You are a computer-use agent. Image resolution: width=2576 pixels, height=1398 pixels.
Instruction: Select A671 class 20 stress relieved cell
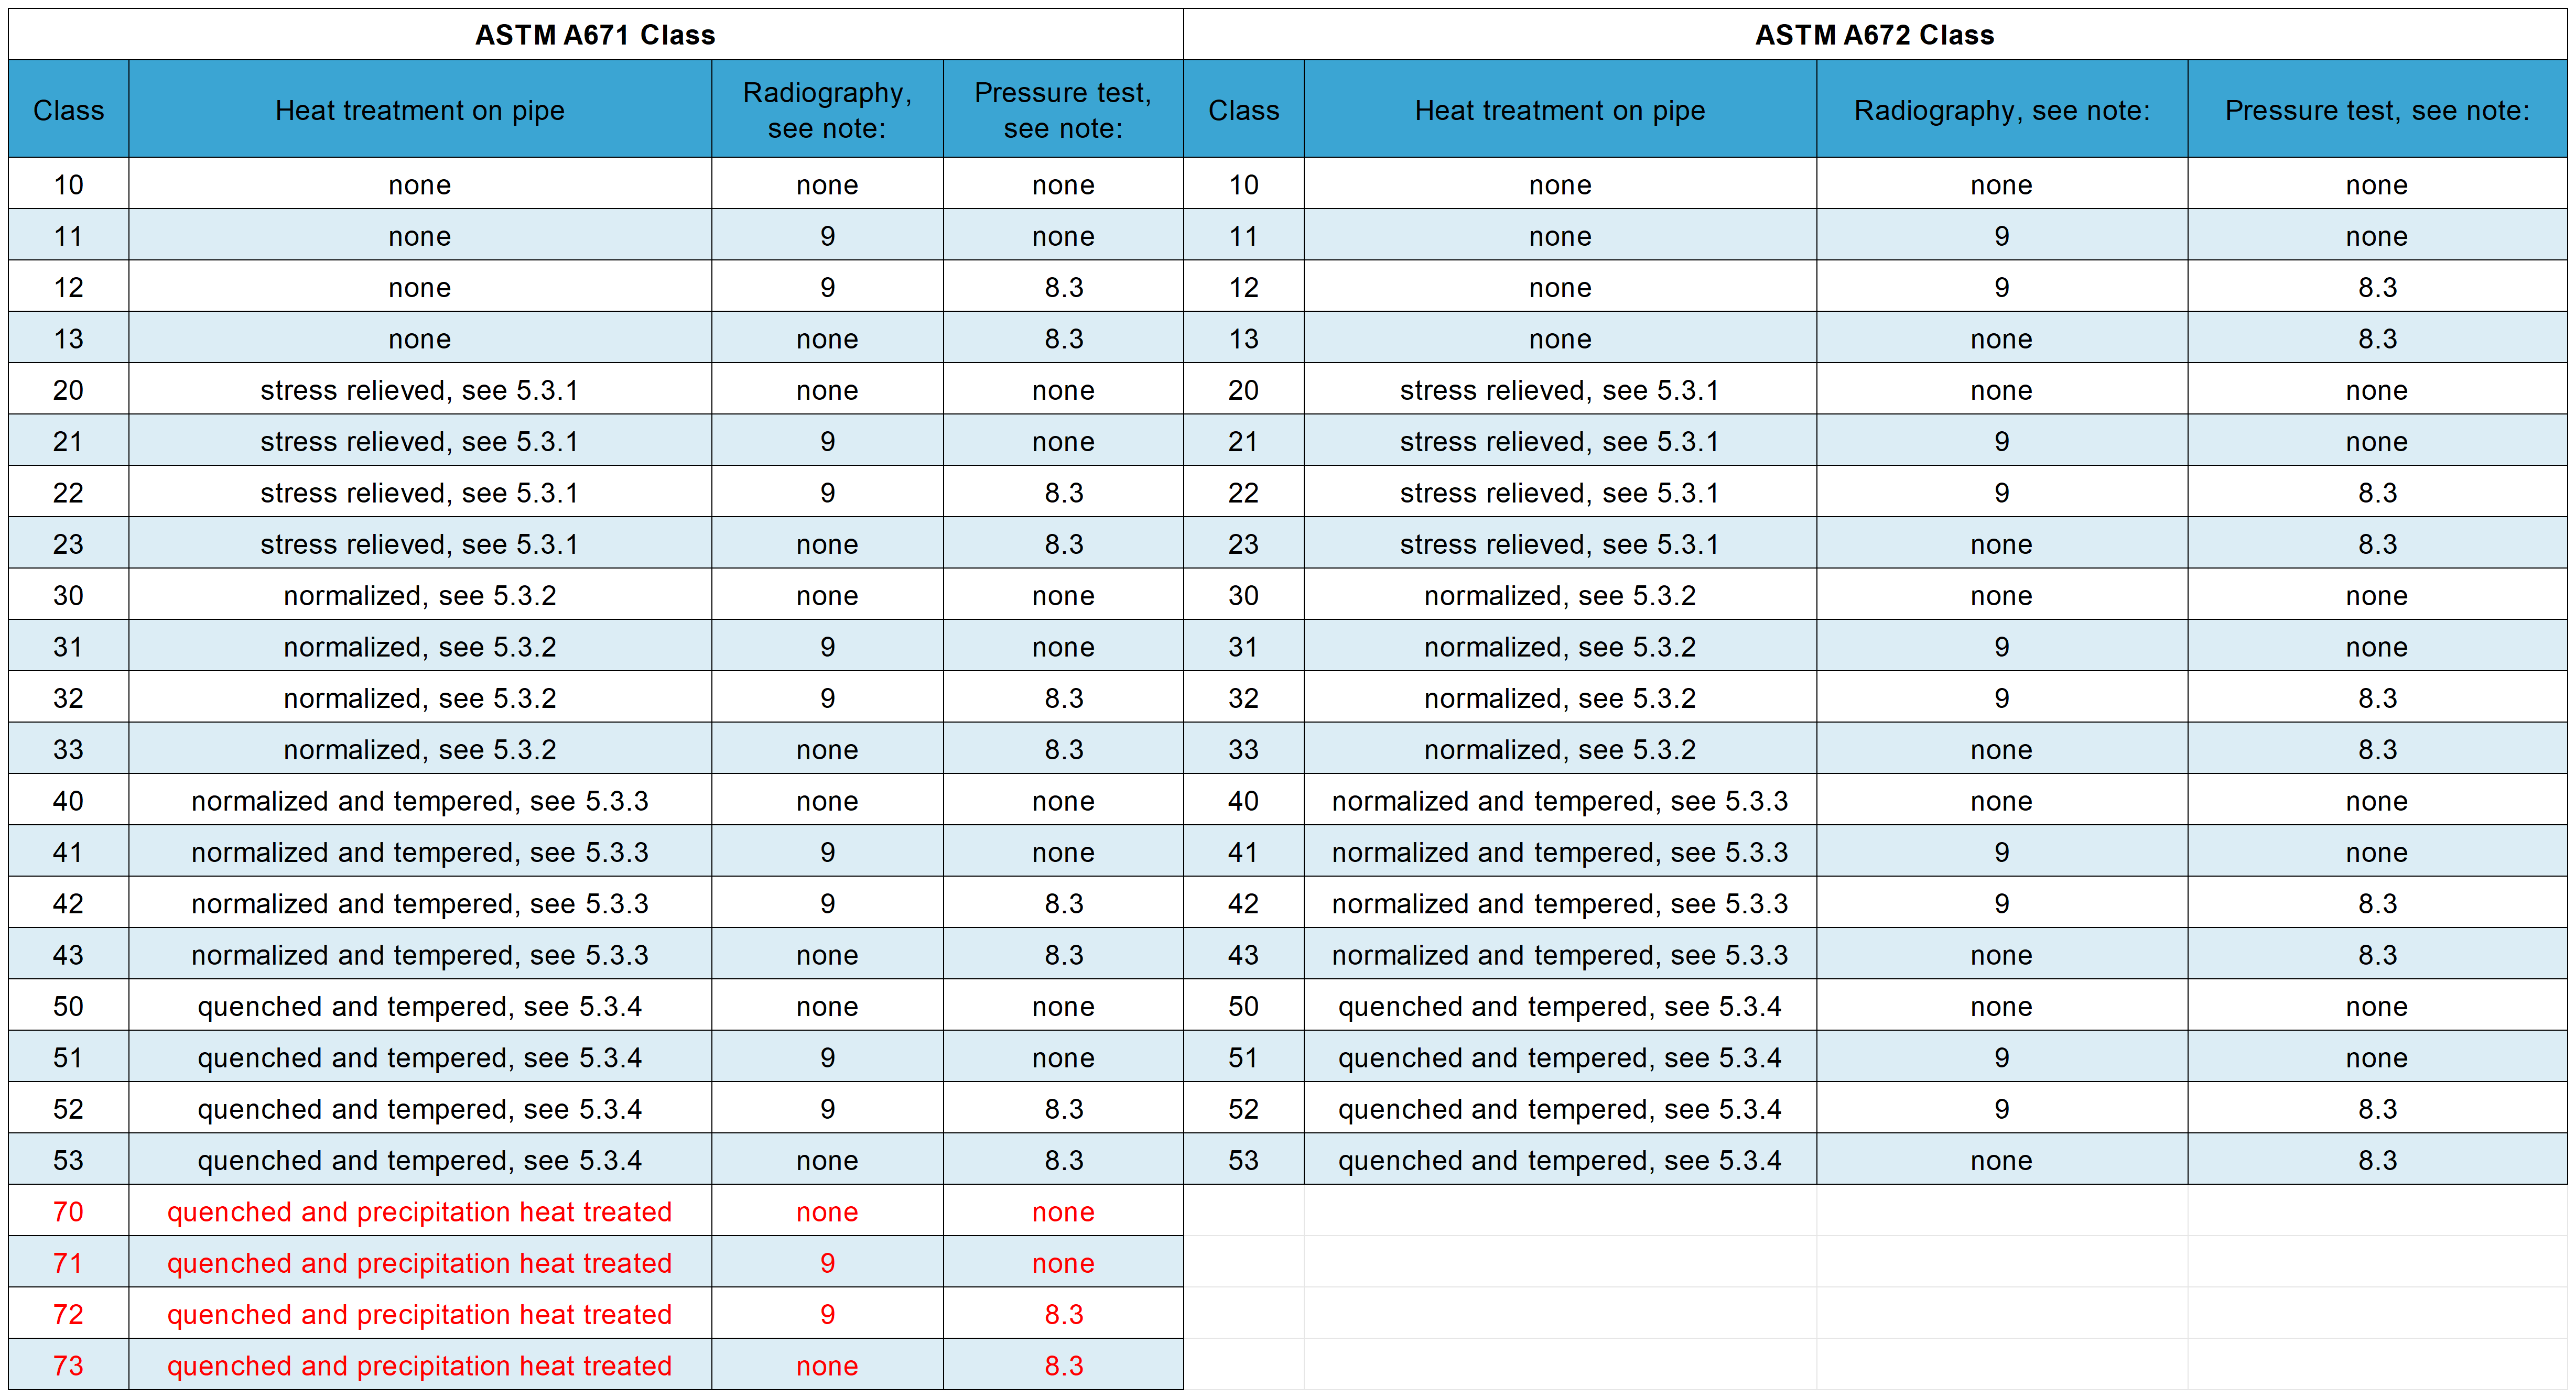pyautogui.click(x=420, y=390)
